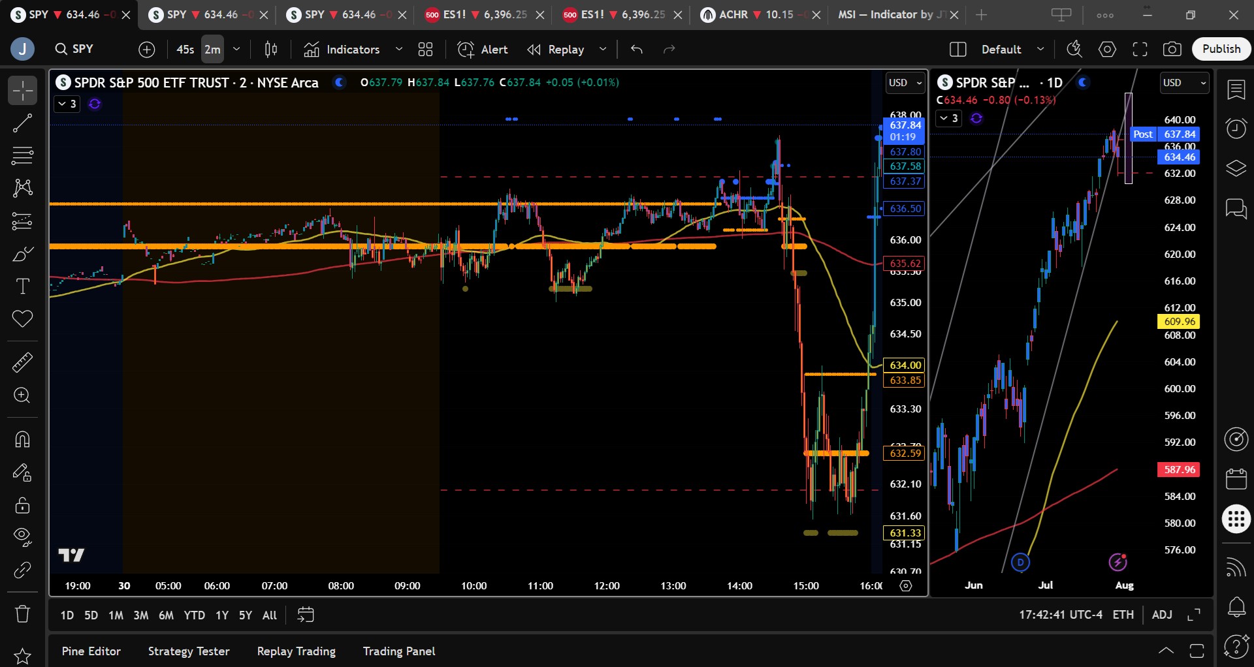Open chart settings hexagon icon
1254x667 pixels.
tap(1108, 49)
